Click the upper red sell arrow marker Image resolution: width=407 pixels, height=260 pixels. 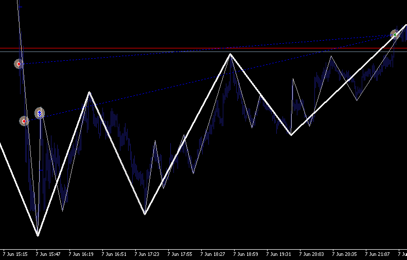pyautogui.click(x=19, y=64)
